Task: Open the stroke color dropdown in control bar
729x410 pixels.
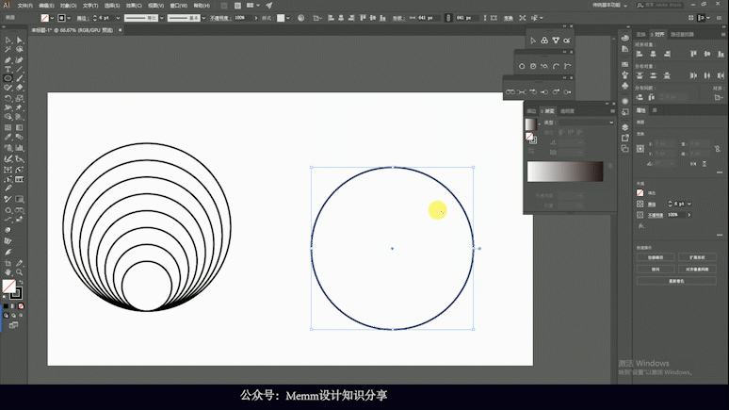Action: coord(69,18)
